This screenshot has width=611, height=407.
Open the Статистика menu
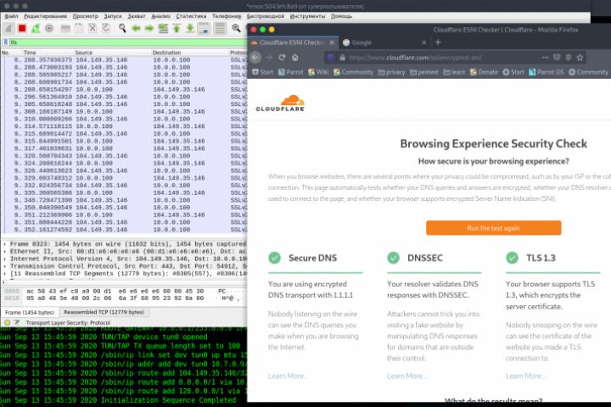pyautogui.click(x=191, y=16)
